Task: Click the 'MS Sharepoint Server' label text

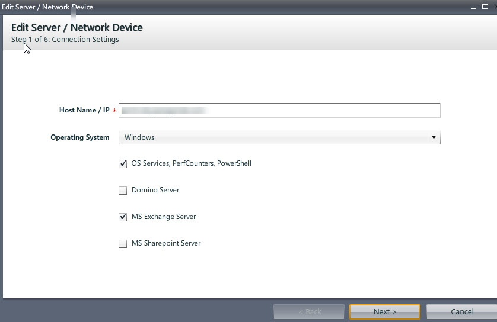Action: click(x=166, y=243)
